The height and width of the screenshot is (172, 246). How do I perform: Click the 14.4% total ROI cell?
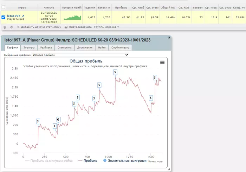tap(168, 18)
